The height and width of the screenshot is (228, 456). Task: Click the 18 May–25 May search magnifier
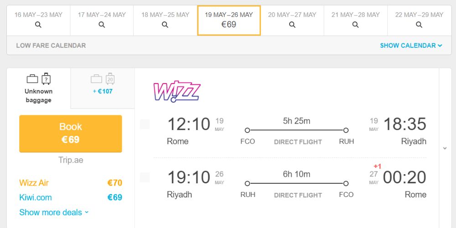[165, 25]
